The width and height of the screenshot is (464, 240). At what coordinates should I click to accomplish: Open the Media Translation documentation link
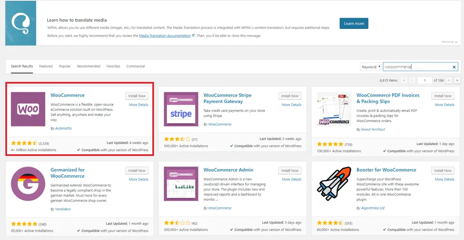pos(165,36)
